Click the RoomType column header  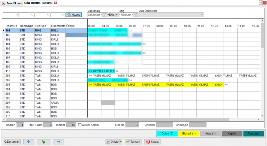[27, 26]
